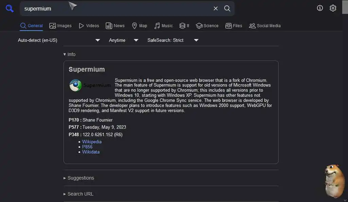Open the Map tab
Viewport: 348px width, 202px height.
coord(139,26)
